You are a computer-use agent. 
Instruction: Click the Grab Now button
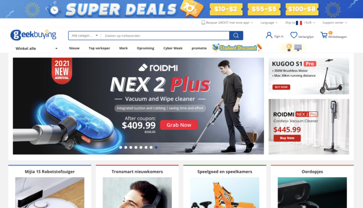pos(179,125)
